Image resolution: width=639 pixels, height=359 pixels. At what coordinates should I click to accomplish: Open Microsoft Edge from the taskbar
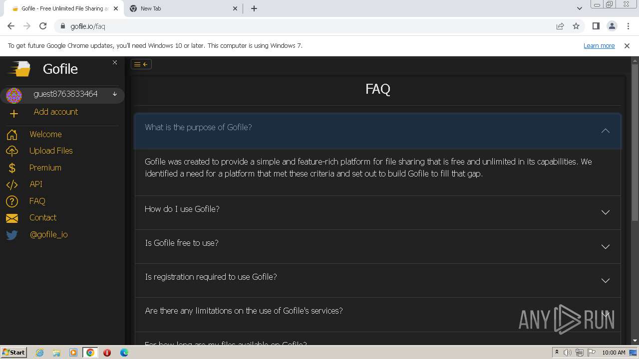pos(124,353)
